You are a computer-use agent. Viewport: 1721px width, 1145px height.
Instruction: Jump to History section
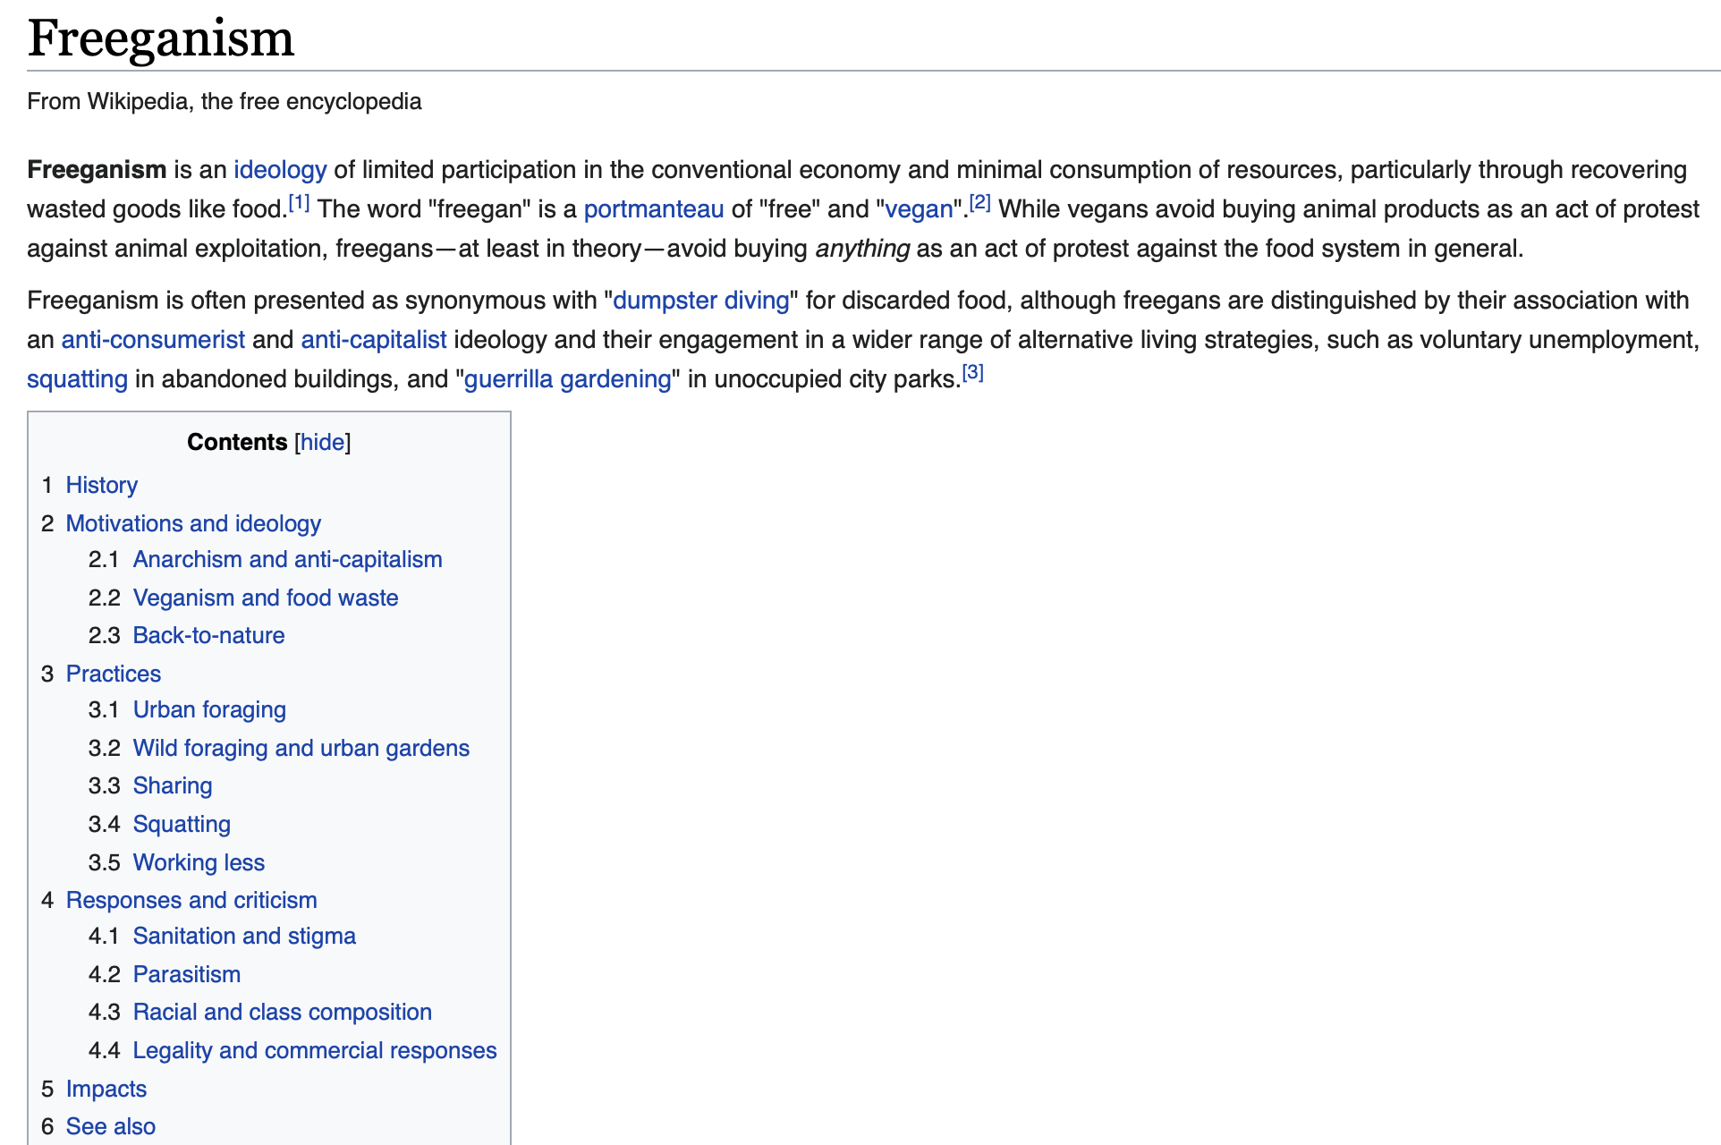(x=101, y=485)
